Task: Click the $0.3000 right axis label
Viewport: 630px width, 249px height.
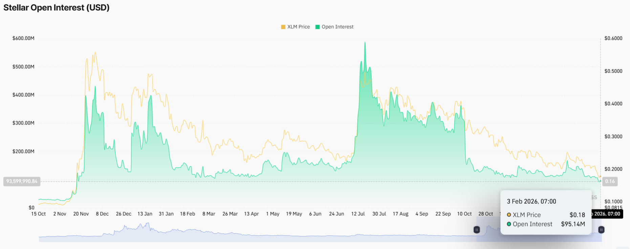Action: click(x=613, y=136)
